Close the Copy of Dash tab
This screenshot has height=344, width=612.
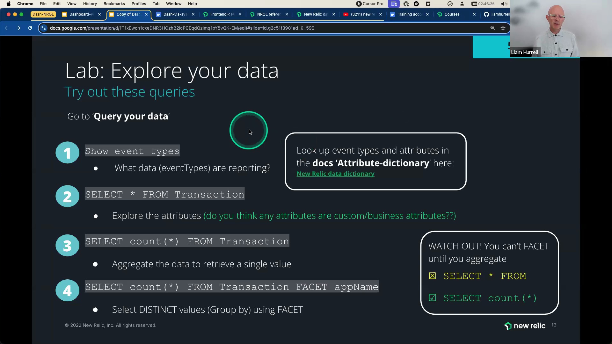pos(146,14)
